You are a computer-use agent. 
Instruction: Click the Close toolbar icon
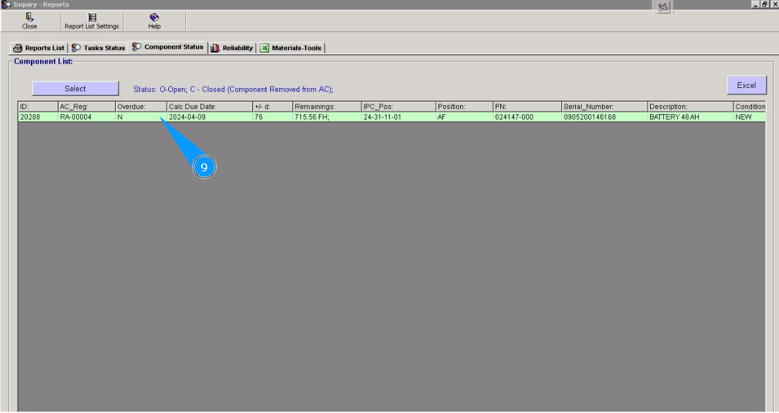[x=30, y=21]
